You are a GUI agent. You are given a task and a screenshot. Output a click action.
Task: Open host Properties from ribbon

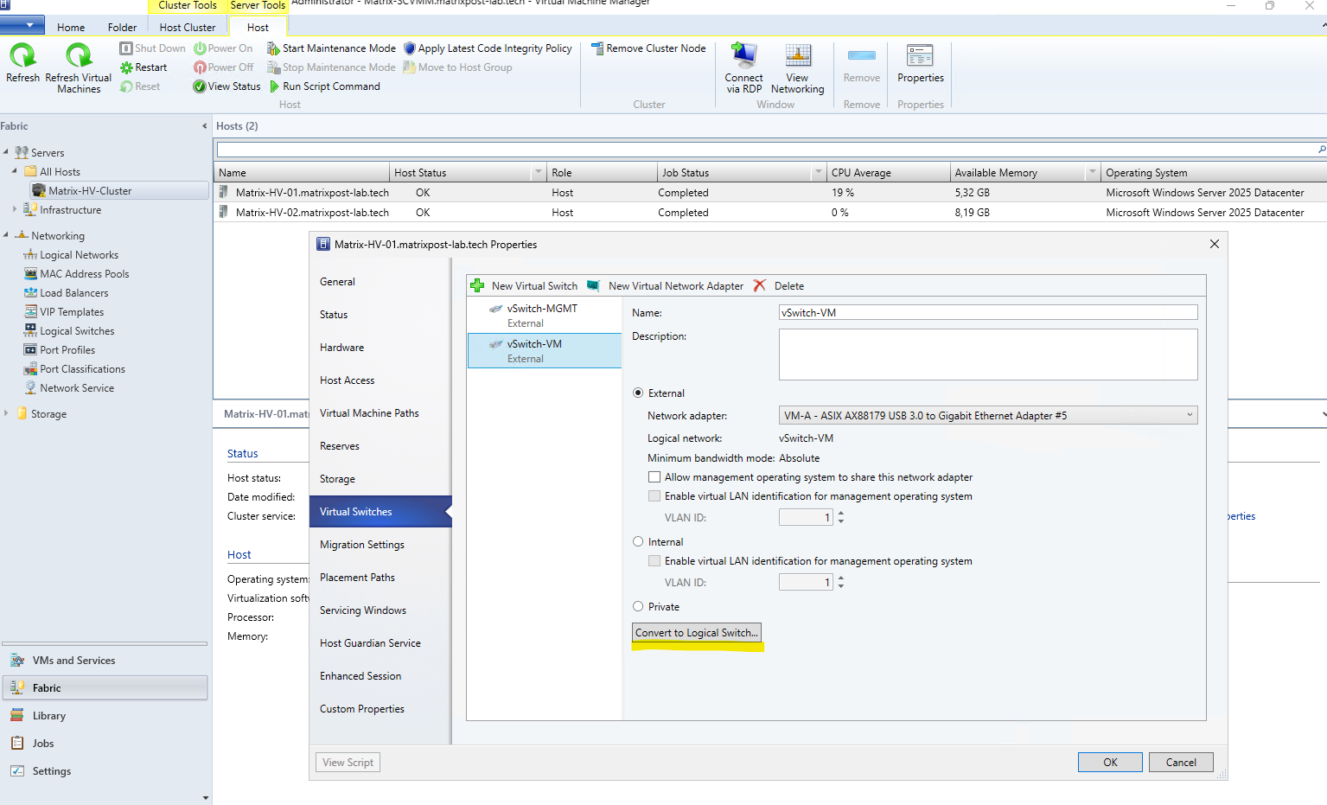pos(921,64)
